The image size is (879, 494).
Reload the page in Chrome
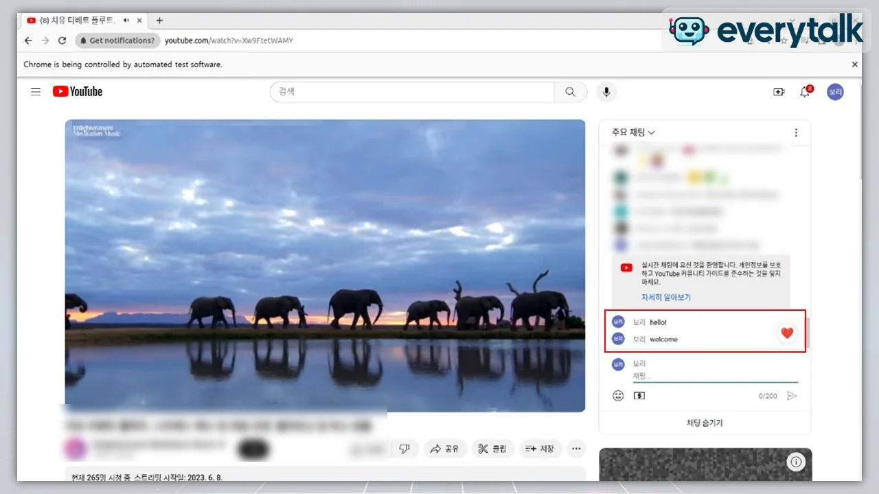[62, 40]
